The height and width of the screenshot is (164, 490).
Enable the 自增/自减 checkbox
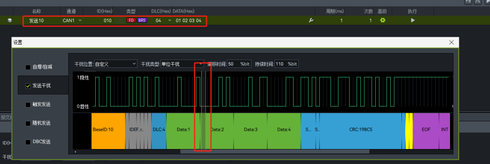click(x=28, y=67)
